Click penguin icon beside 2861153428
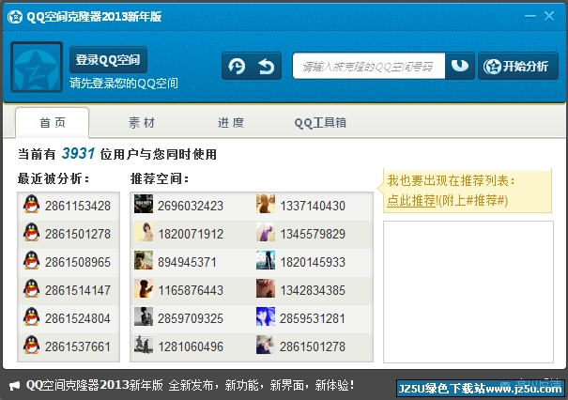Image resolution: width=568 pixels, height=400 pixels. [32, 205]
